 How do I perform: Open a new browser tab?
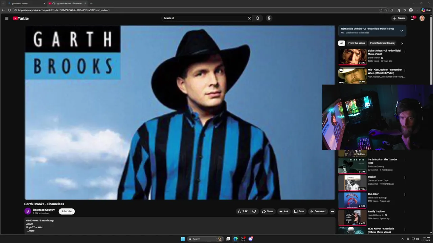(91, 3)
